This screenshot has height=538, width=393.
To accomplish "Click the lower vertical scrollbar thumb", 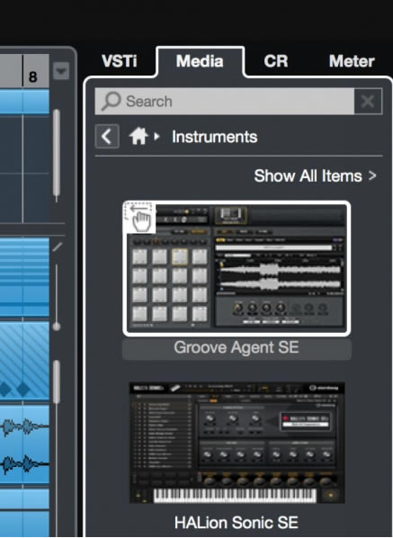I will pyautogui.click(x=57, y=381).
